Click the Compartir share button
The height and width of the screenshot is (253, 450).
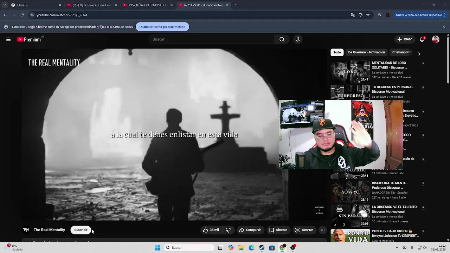[x=250, y=230]
